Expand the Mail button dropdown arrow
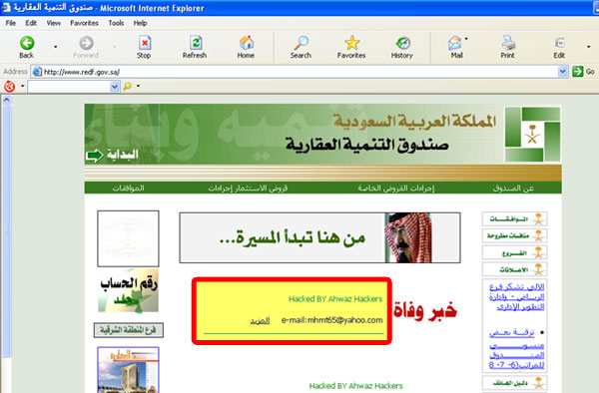This screenshot has width=599, height=393. pyautogui.click(x=466, y=39)
